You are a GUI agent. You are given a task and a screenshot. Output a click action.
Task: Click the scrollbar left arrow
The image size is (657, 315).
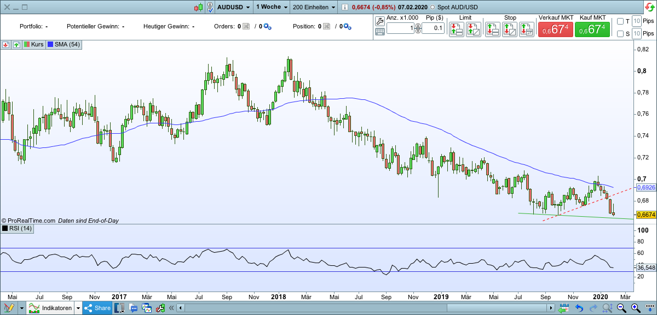pos(180,308)
